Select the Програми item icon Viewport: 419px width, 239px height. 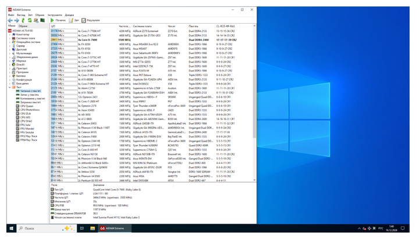[x=13, y=72]
